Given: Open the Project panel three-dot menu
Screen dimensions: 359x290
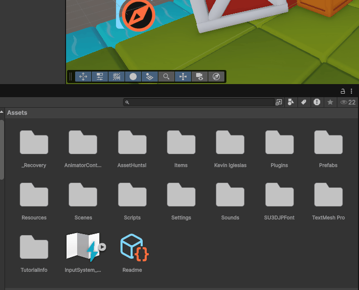Looking at the screenshot, I should tap(351, 91).
